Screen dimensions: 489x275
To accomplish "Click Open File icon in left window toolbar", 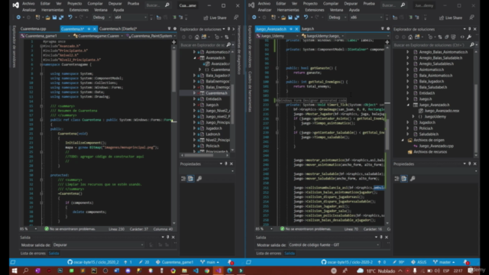I will pyautogui.click(x=47, y=18).
